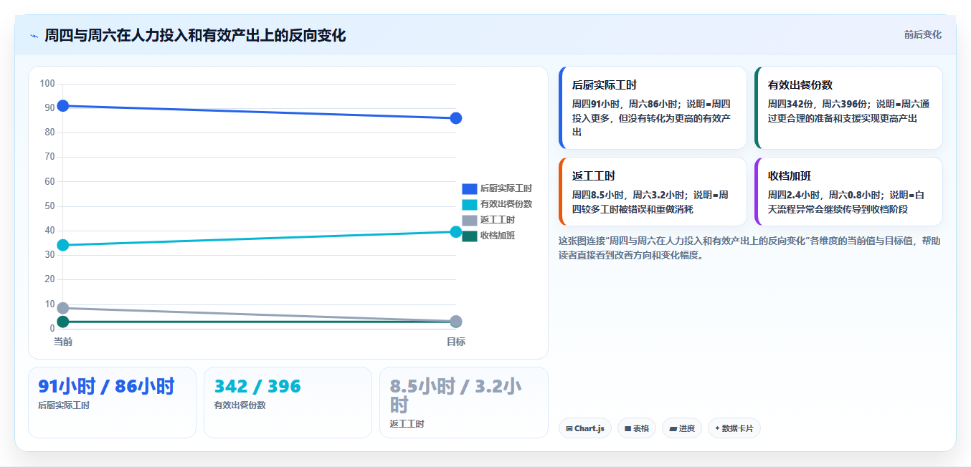This screenshot has height=467, width=971.
Task: Open the 收档加班 description card
Action: pyautogui.click(x=848, y=192)
